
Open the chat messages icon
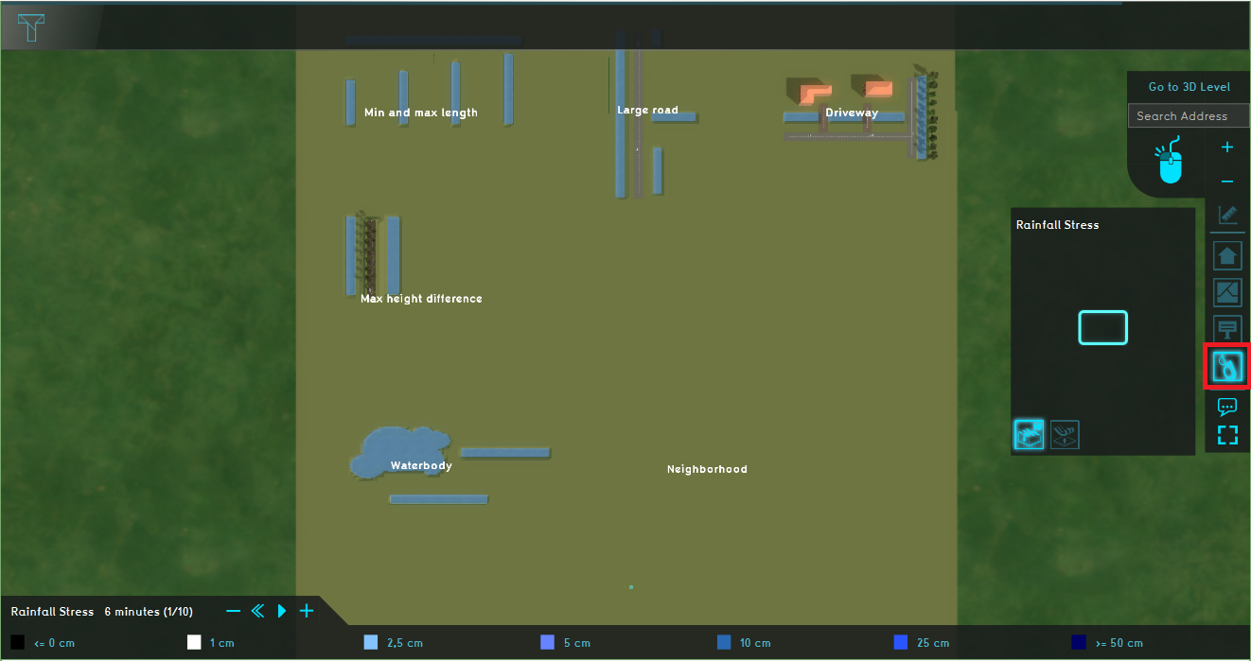point(1227,407)
